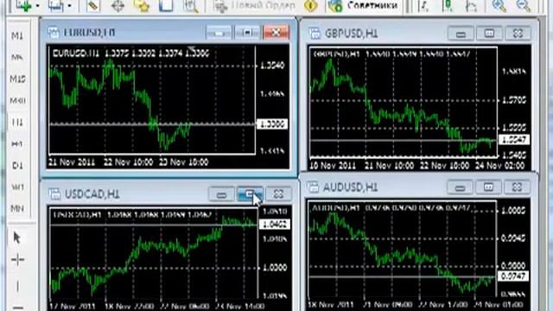Screen dimensions: 553x311
Task: Select the crosshair tool
Action: pyautogui.click(x=17, y=260)
